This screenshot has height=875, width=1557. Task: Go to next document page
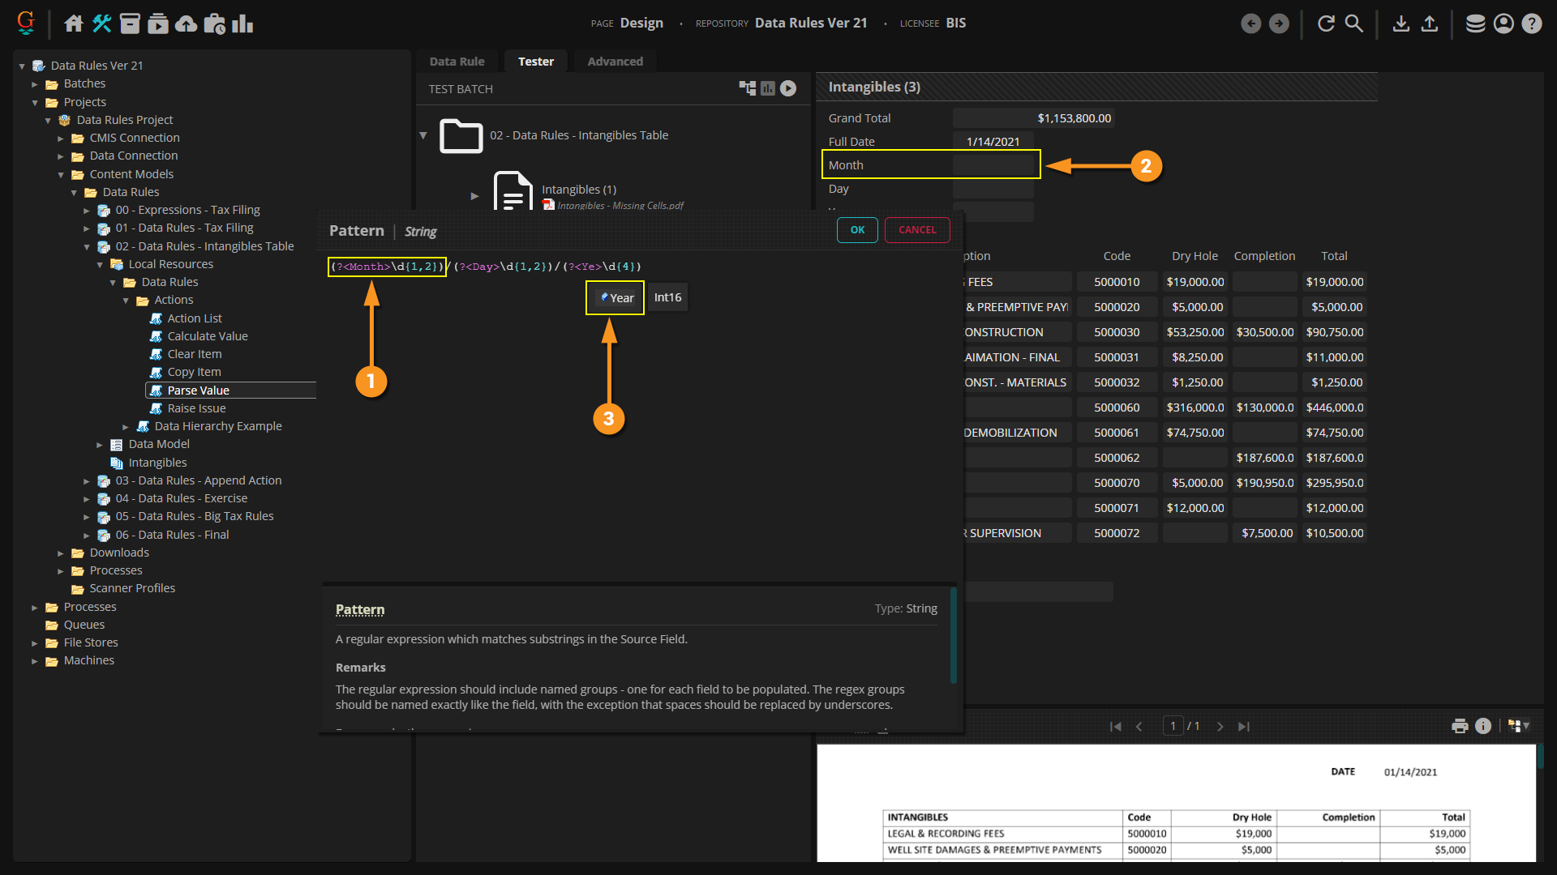1220,727
